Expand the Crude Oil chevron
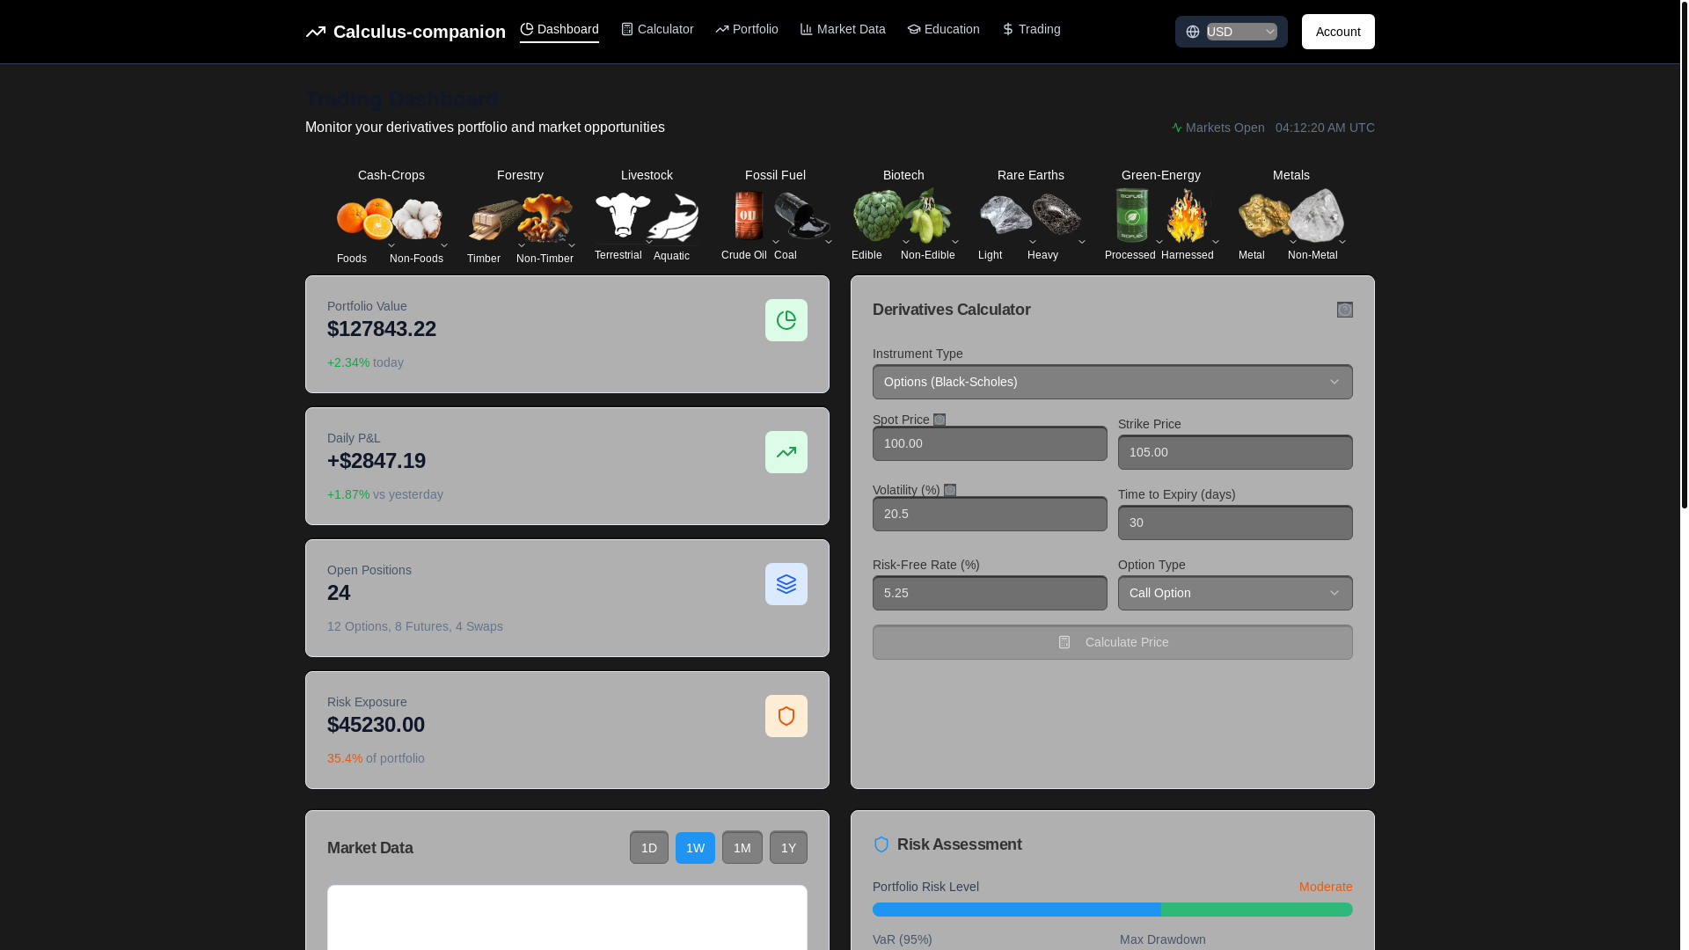This screenshot has height=950, width=1689. [776, 242]
